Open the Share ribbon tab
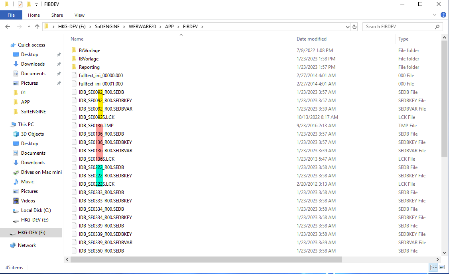This screenshot has height=274, width=449. 57,15
